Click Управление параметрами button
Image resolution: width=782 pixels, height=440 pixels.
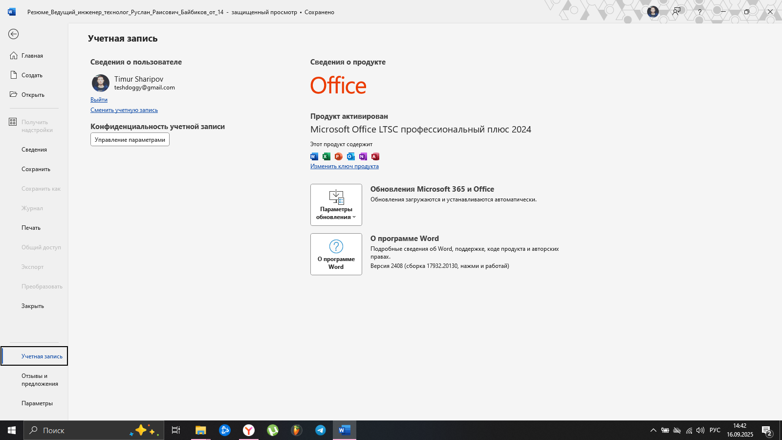130,140
